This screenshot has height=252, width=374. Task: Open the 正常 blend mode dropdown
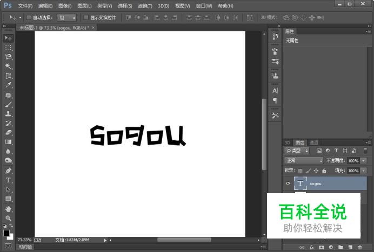tap(304, 161)
